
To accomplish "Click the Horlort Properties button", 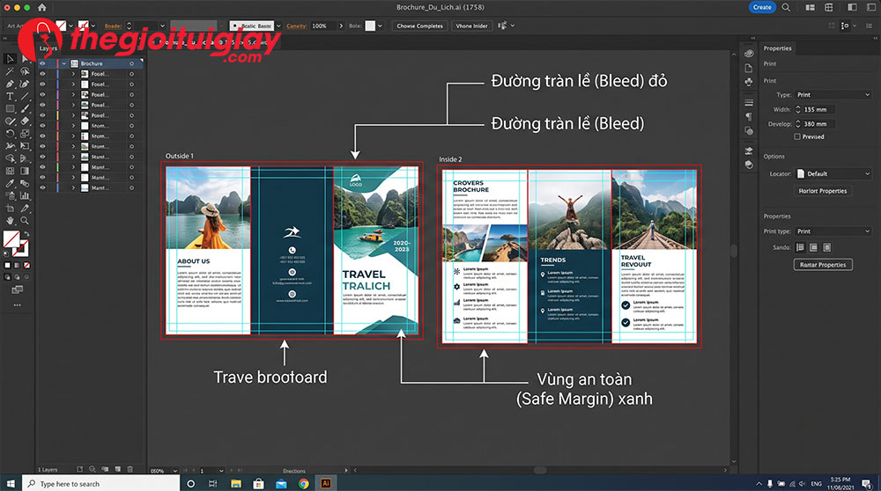I will [823, 191].
